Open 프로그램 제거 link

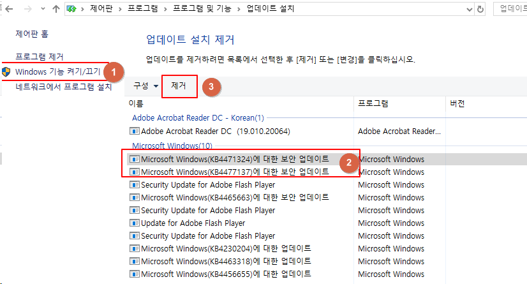point(40,57)
